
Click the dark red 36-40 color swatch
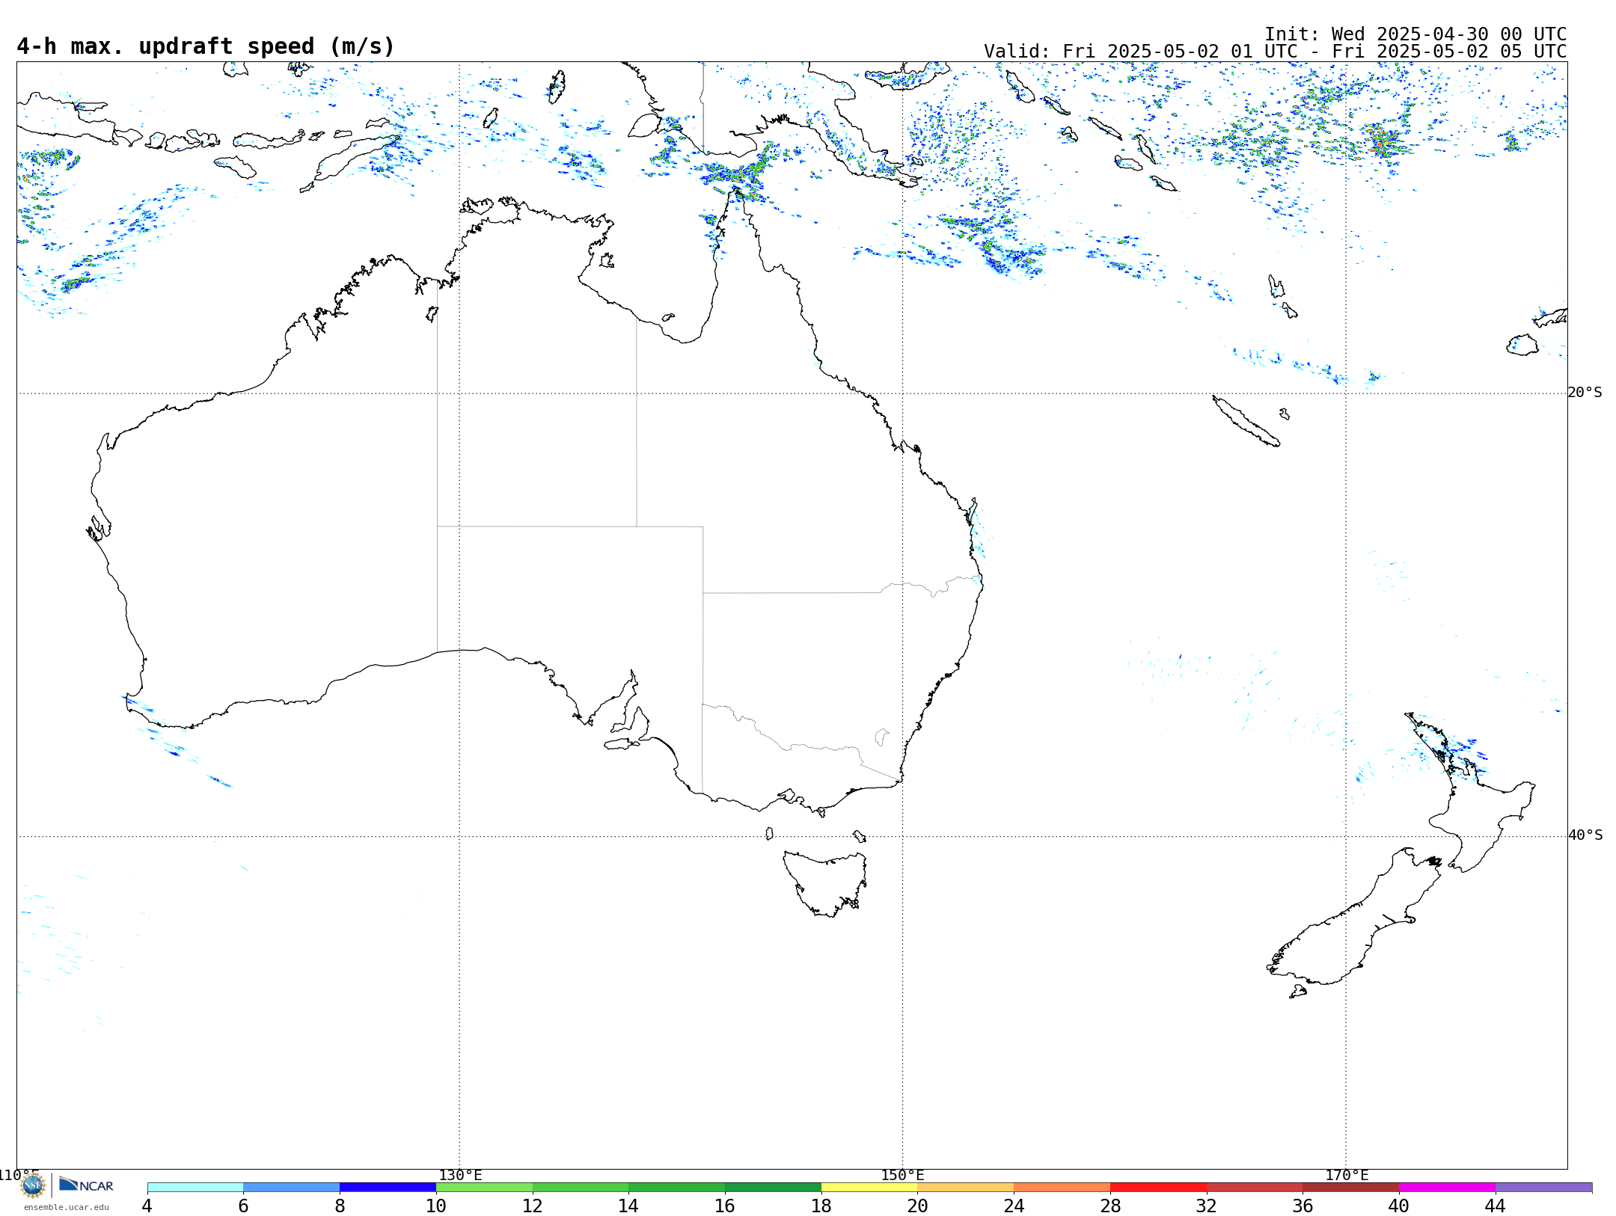pyautogui.click(x=1351, y=1188)
